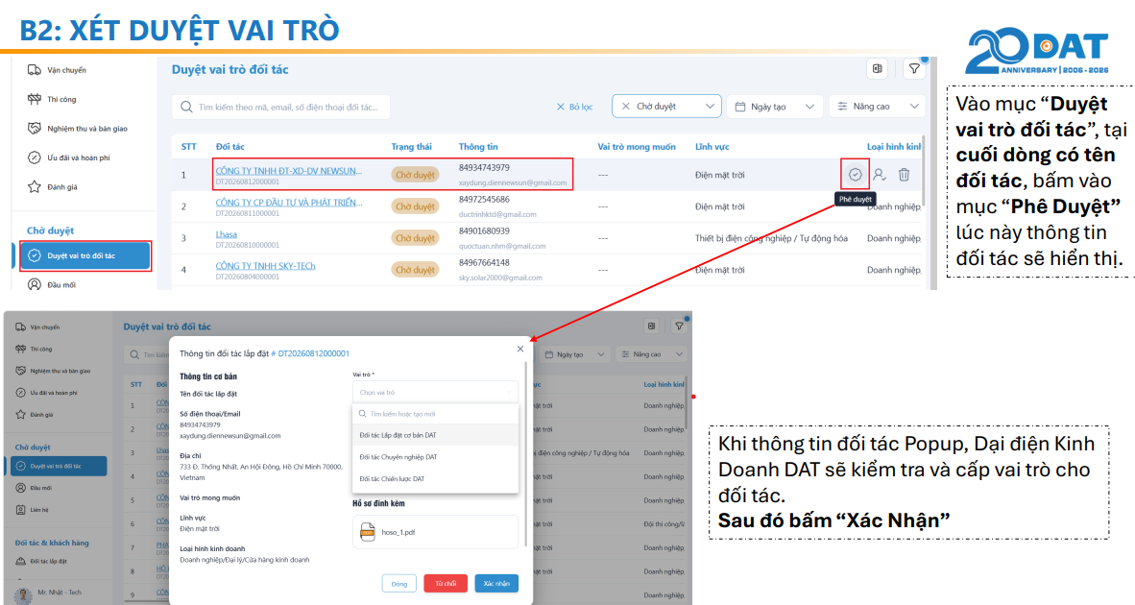The width and height of the screenshot is (1135, 605).
Task: Open CÔNG TY TNHH ĐT-XD-DV NEWSUN link
Action: pyautogui.click(x=289, y=171)
